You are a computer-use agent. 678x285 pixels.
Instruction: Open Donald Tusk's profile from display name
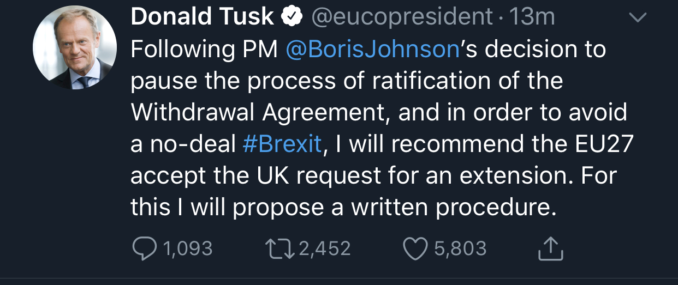[202, 17]
